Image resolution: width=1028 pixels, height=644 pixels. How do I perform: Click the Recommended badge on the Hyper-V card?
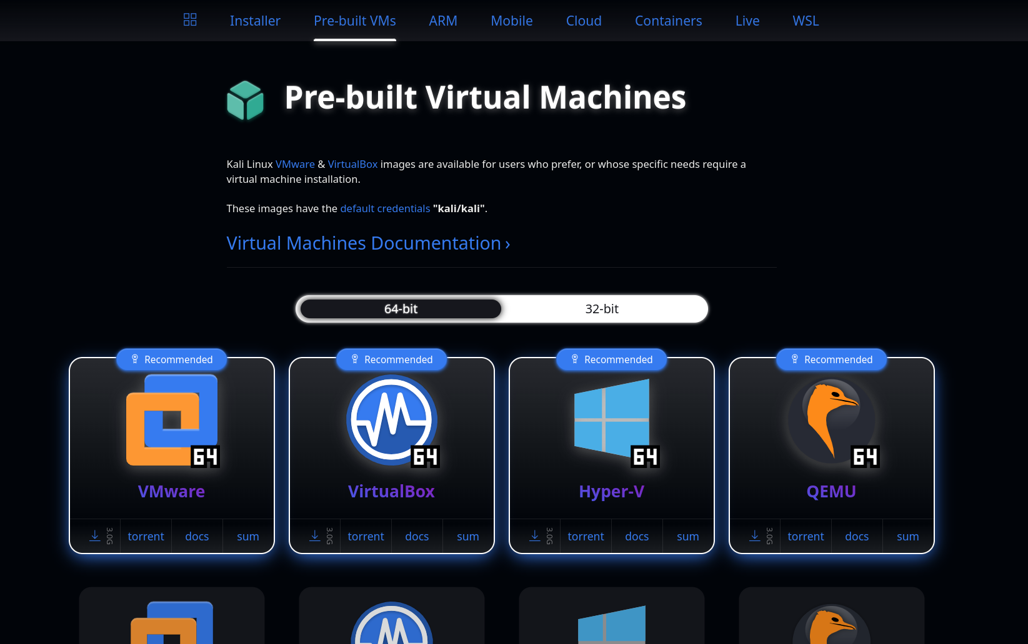(x=611, y=359)
